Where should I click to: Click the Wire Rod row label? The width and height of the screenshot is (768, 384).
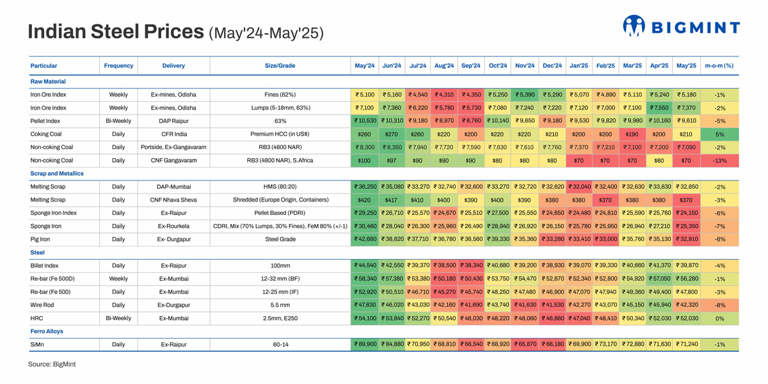point(44,305)
